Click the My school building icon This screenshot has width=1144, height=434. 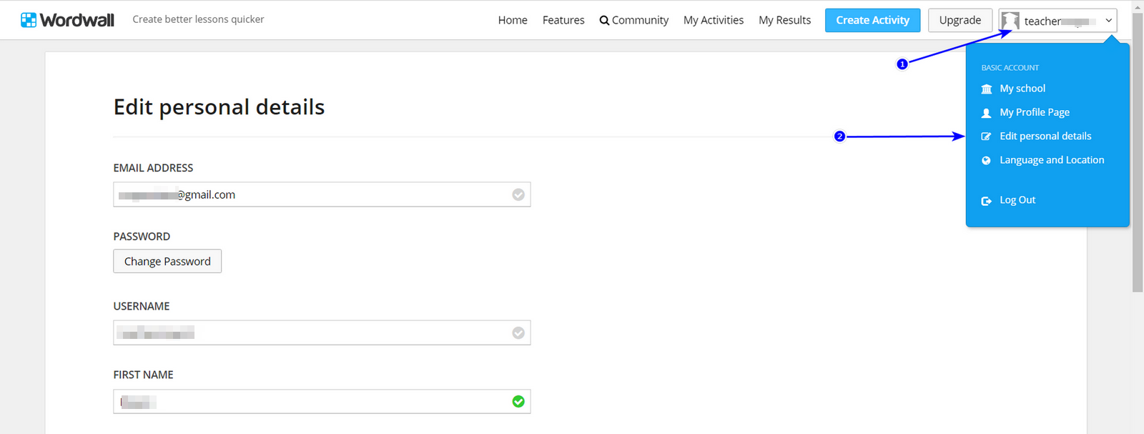[987, 89]
